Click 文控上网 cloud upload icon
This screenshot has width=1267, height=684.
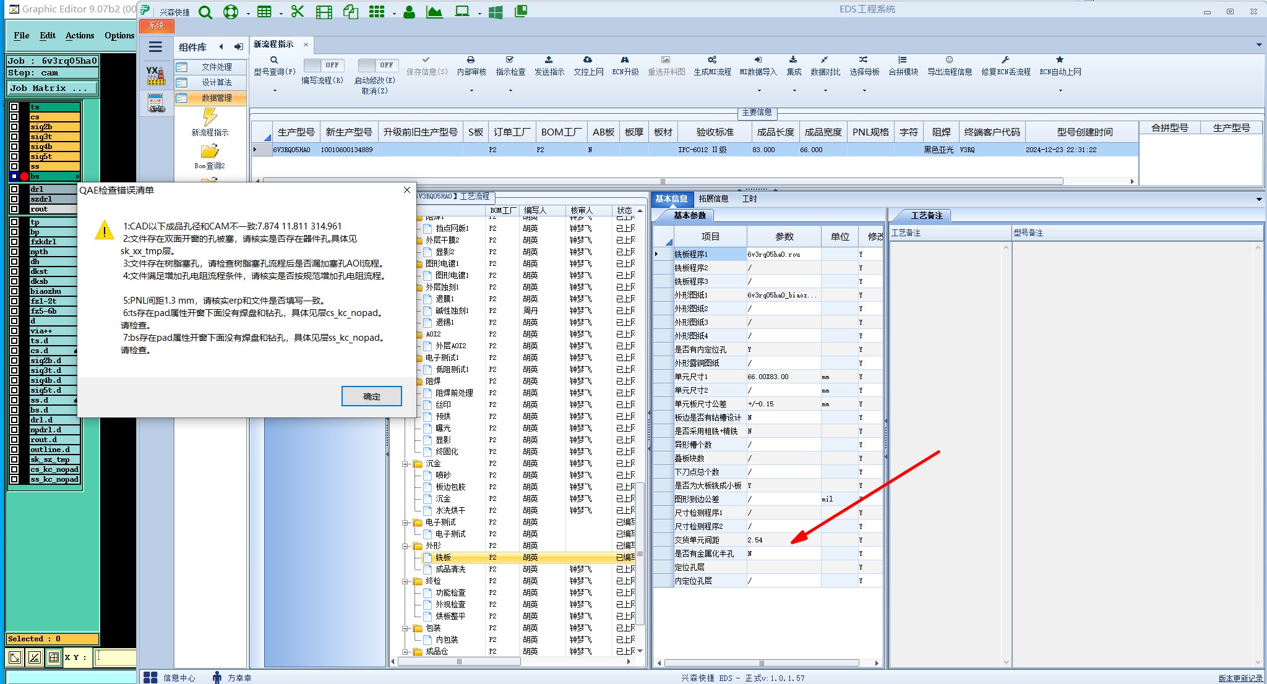[588, 60]
